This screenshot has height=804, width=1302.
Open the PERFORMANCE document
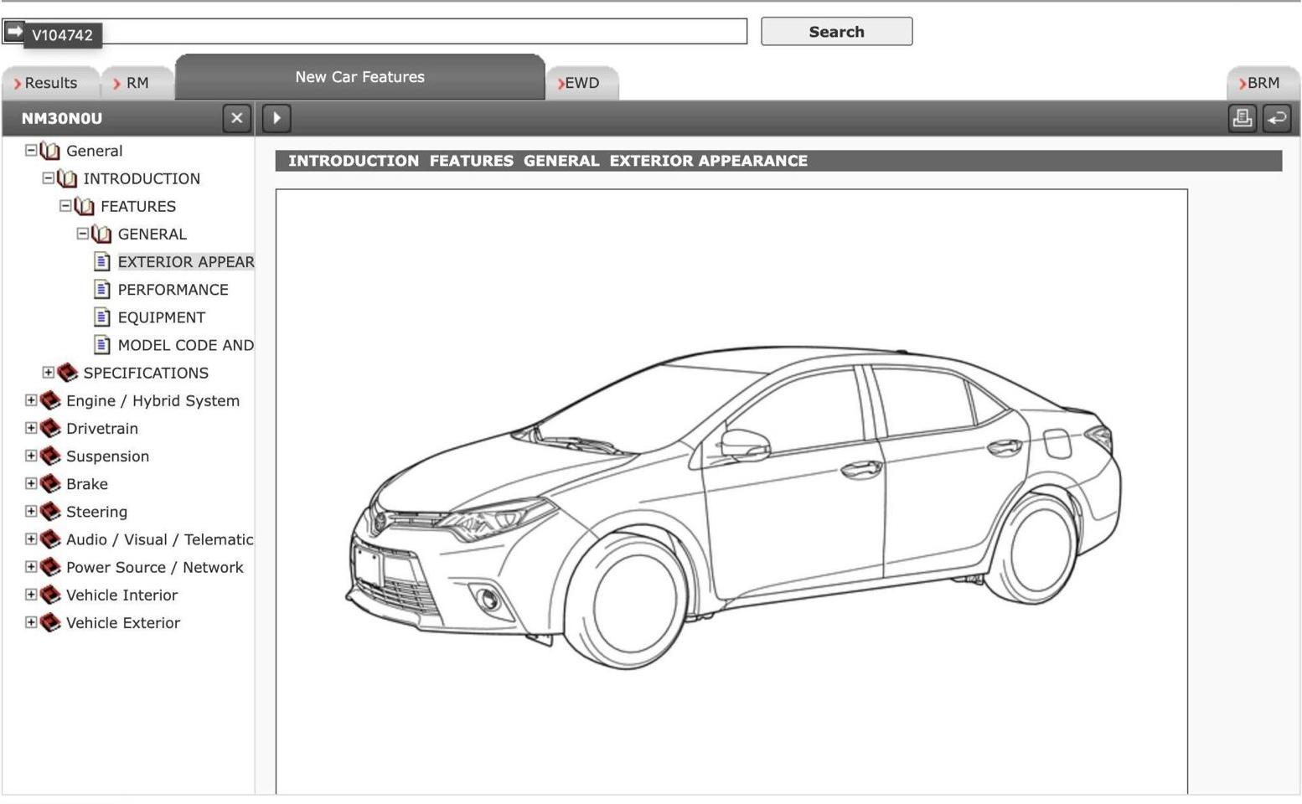click(x=173, y=290)
